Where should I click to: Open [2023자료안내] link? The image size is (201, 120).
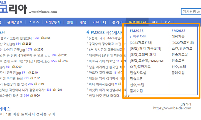[141, 43]
